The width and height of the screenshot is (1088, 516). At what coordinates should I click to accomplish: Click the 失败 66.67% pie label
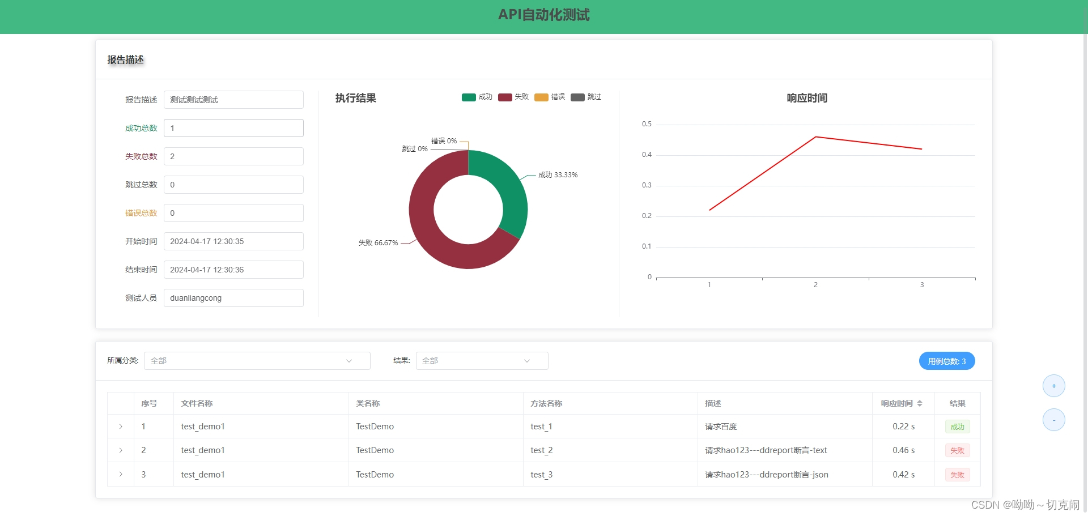(378, 243)
